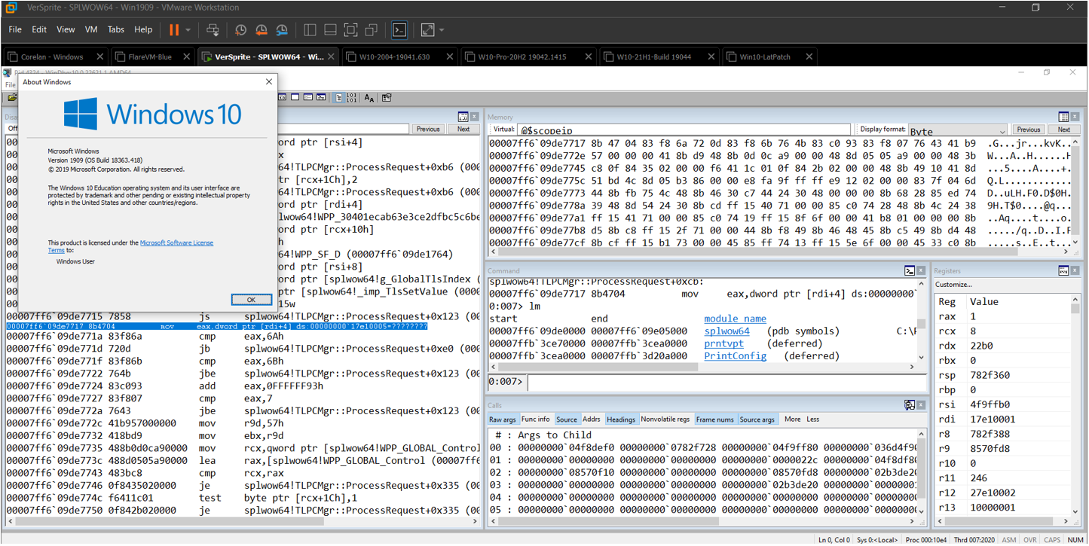
Task: Toggle Frame nums in the Calls window
Action: [715, 419]
